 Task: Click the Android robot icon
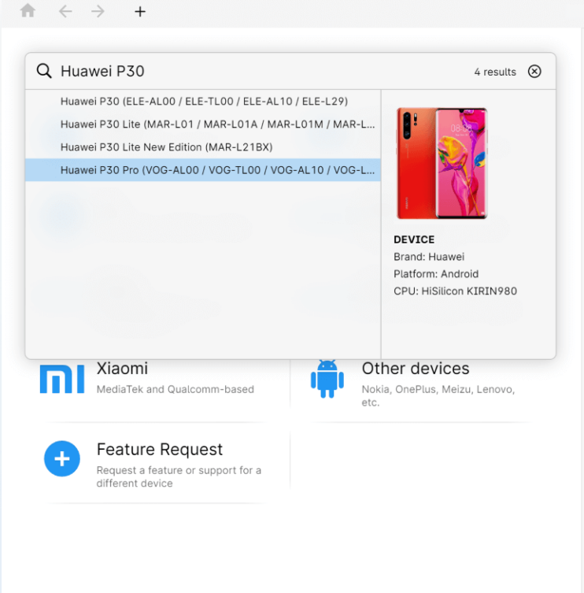(327, 379)
